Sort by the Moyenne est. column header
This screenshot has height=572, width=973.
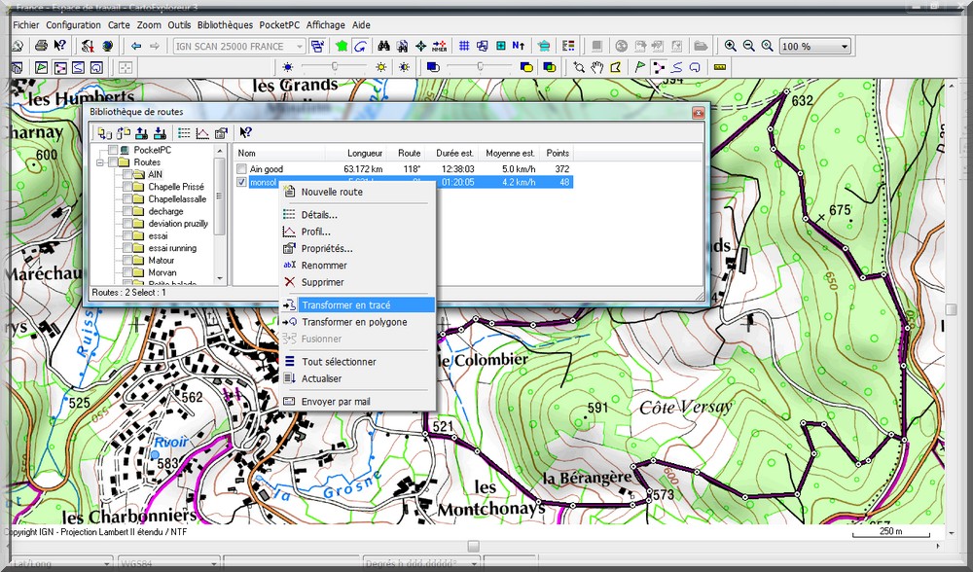point(510,154)
